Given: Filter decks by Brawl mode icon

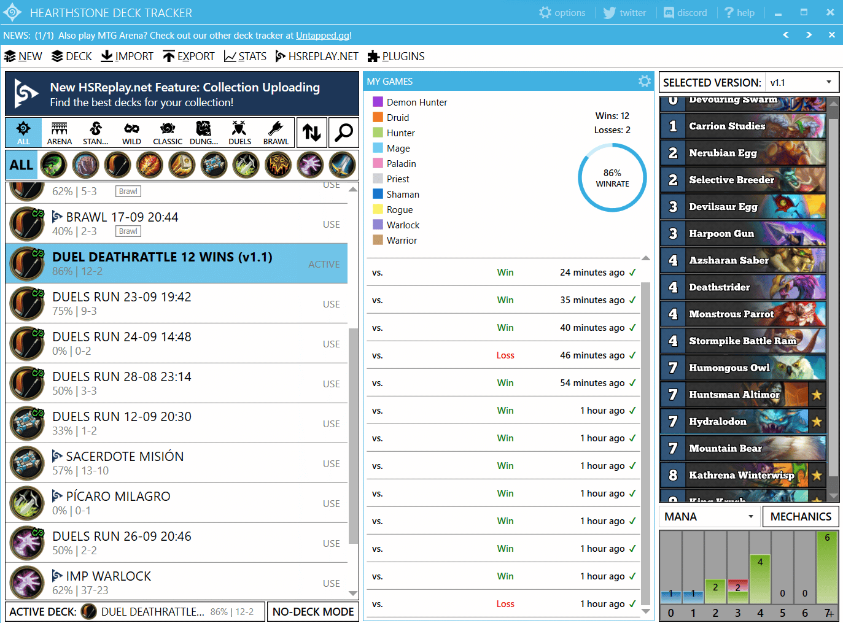Looking at the screenshot, I should click(x=276, y=133).
